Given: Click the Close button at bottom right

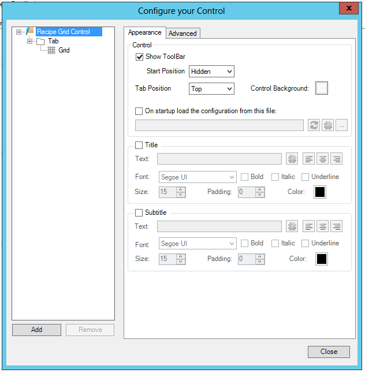Looking at the screenshot, I should pyautogui.click(x=329, y=352).
